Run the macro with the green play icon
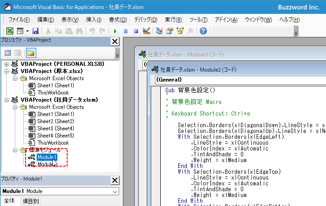Viewport: 326px width, 206px height. pyautogui.click(x=115, y=31)
